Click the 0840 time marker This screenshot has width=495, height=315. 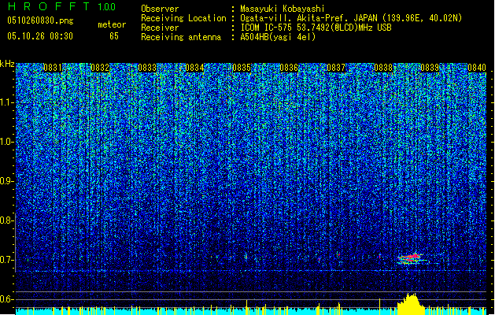[477, 68]
